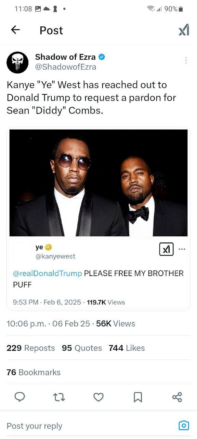Screen dimensions: 197x439
Task: View the 229 Reposts list
Action: pyautogui.click(x=31, y=348)
